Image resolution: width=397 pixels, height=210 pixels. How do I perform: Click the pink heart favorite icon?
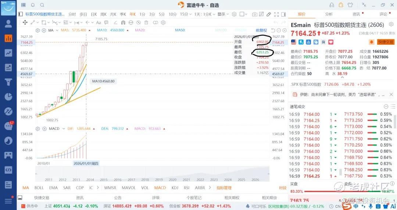pyautogui.click(x=331, y=42)
